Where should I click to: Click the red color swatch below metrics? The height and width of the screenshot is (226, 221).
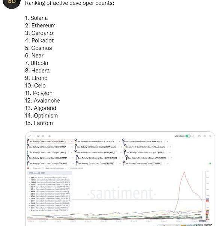28,168
